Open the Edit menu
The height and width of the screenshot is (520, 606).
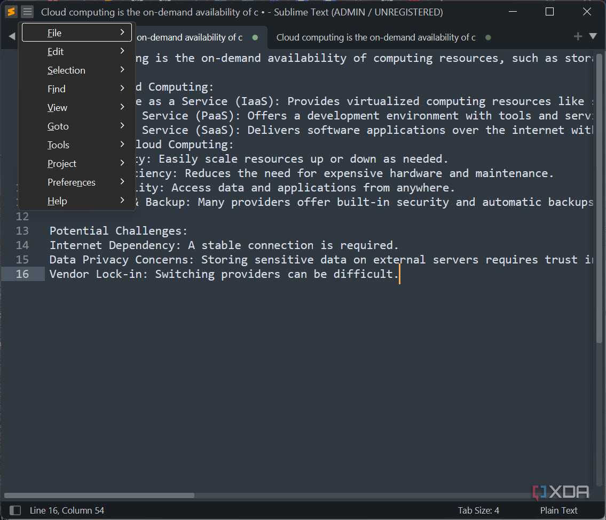tap(76, 51)
